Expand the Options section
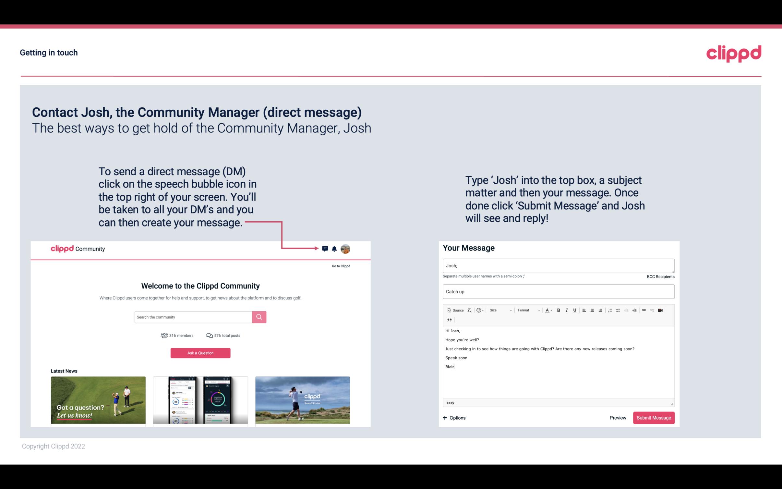Screen dimensions: 782x489 [454, 418]
